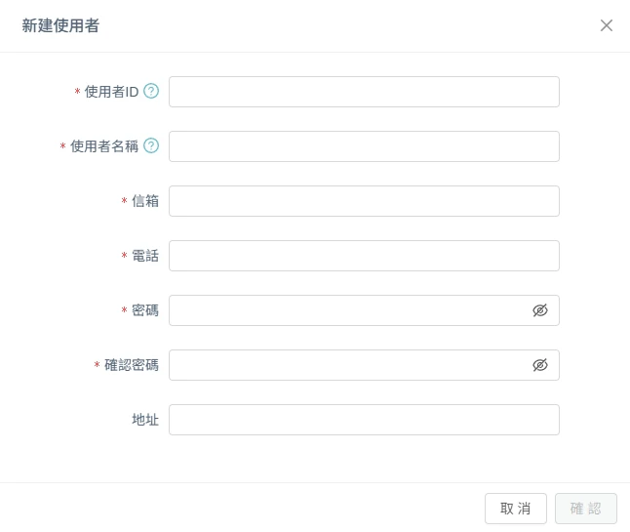Click the 信箱 label text
This screenshot has width=630, height=532.
pos(145,201)
